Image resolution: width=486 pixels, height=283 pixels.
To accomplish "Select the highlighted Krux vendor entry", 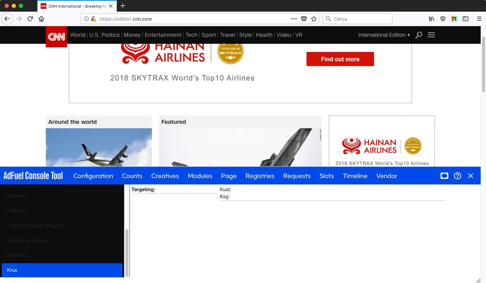I will (x=62, y=270).
